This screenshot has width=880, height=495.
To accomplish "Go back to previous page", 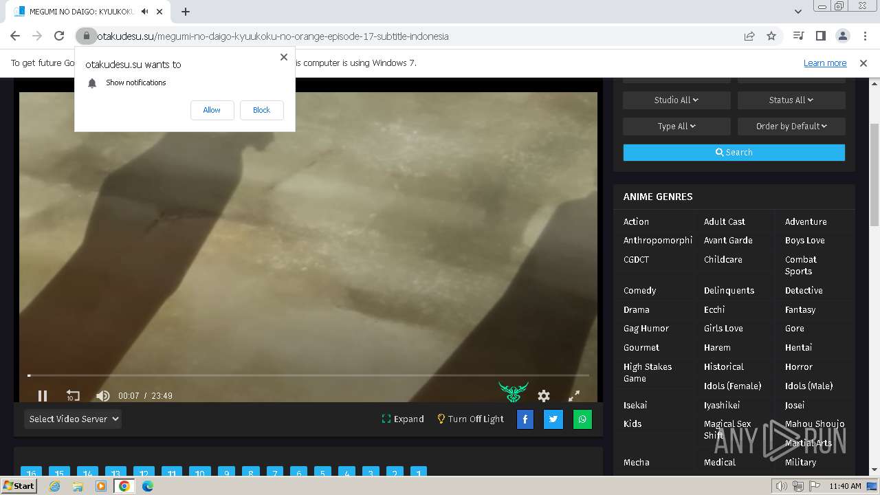I will tap(15, 36).
